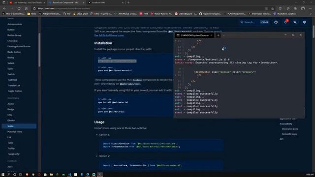This screenshot has height=177, width=315.
Task: Click the terminal window scrollbar
Action: (x=304, y=112)
